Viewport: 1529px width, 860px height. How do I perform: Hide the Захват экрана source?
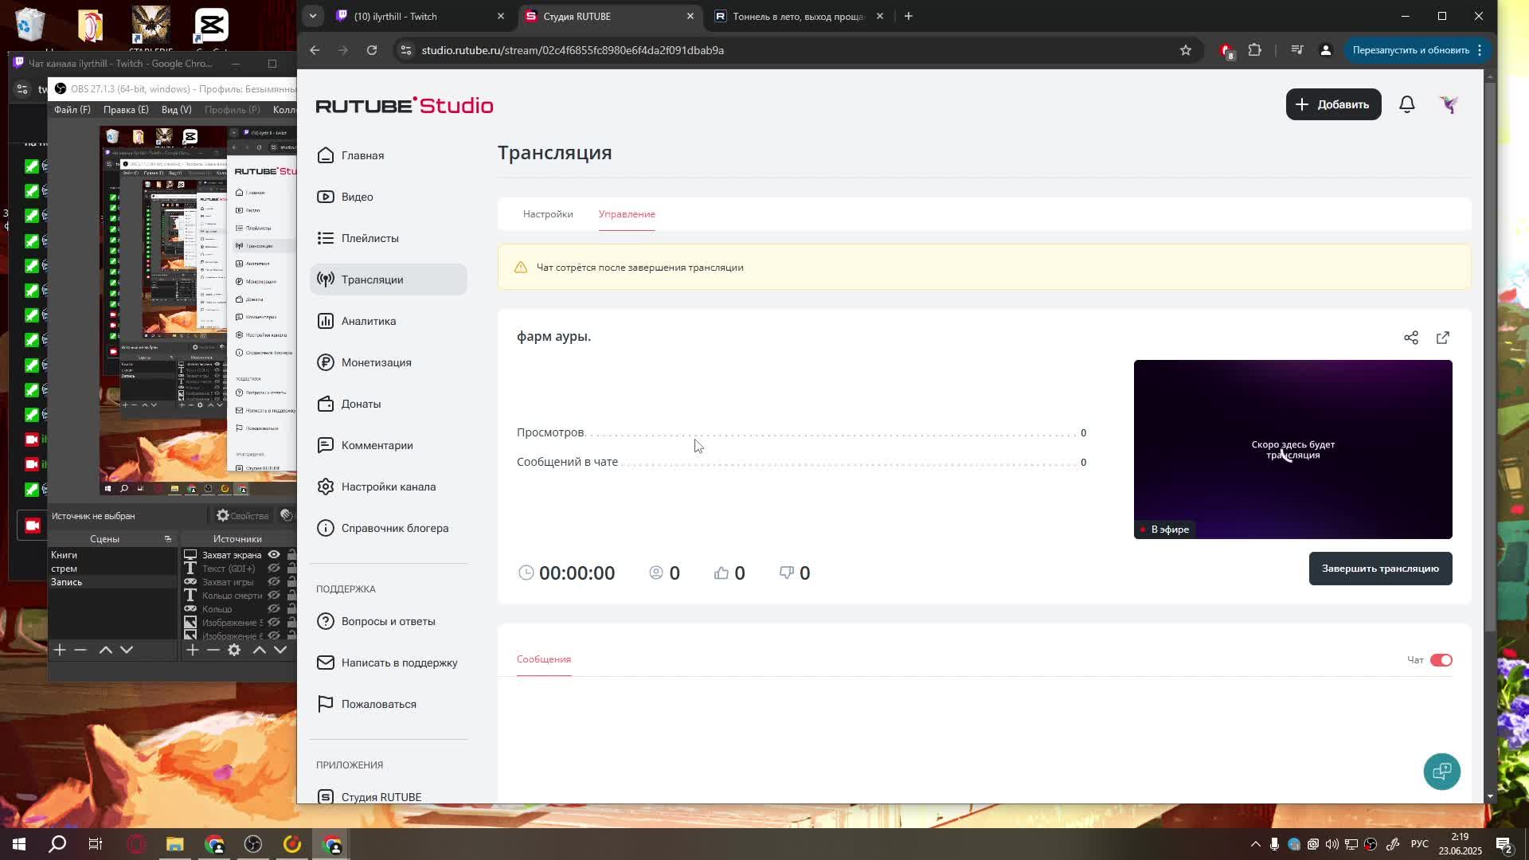274,555
